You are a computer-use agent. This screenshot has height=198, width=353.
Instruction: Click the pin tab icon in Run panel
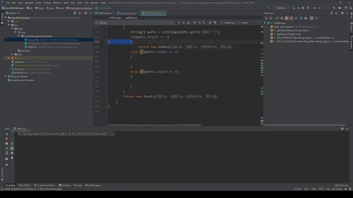pyautogui.click(x=7, y=165)
